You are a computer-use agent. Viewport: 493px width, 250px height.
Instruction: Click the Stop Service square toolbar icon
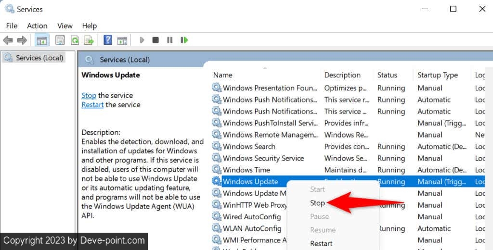pos(155,40)
